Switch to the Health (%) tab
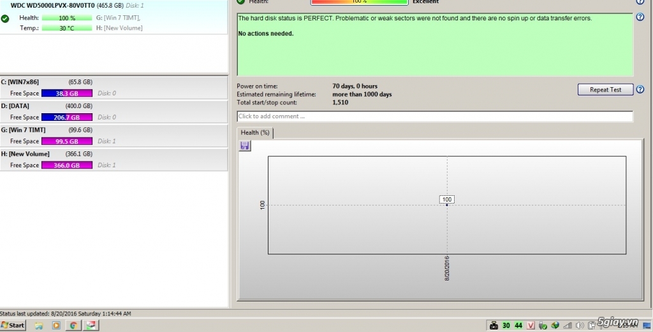The width and height of the screenshot is (653, 332). point(255,132)
